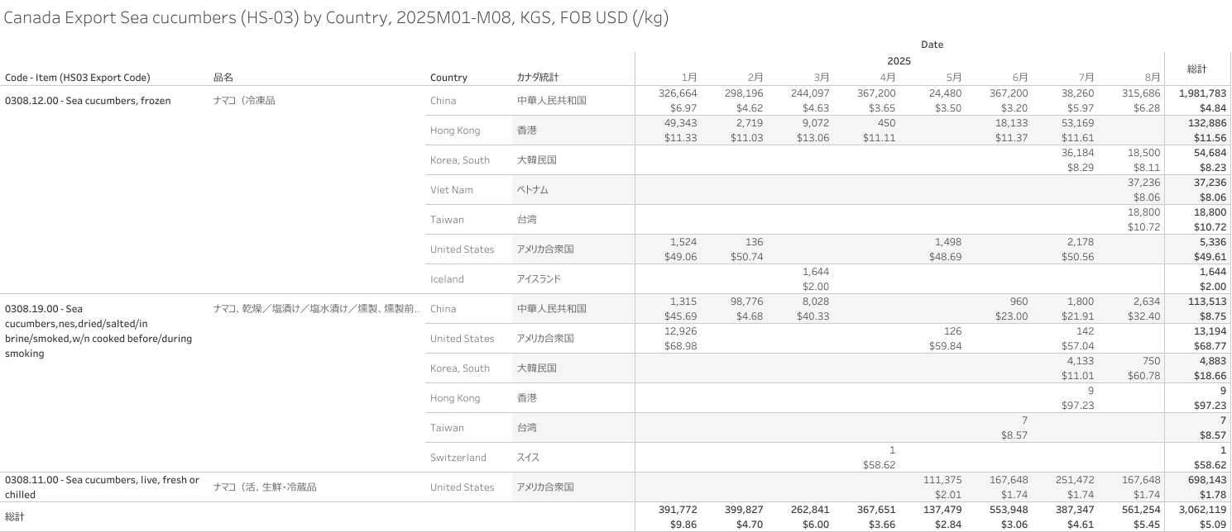Select the 0308.12.00 Sea cucumbers, frozen row label
The height and width of the screenshot is (532, 1232).
pos(88,101)
